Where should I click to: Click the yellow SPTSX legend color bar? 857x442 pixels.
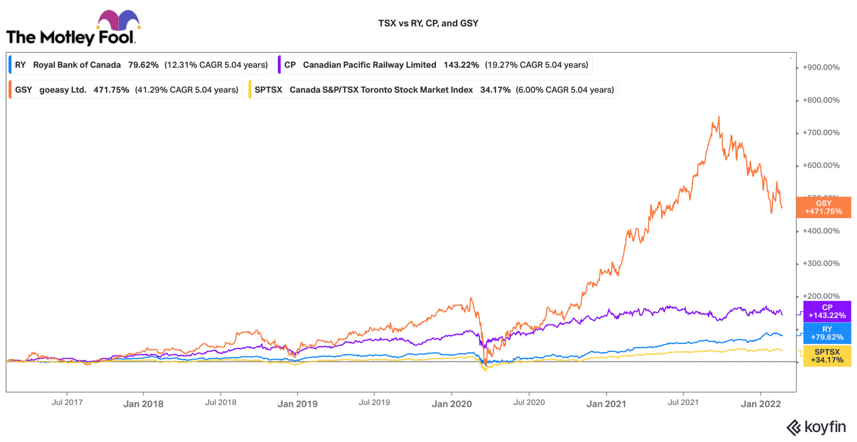[x=250, y=90]
